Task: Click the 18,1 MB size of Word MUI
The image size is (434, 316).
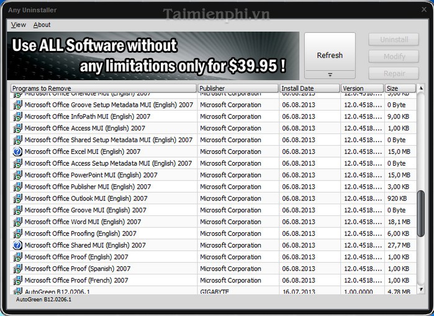Action: click(x=399, y=222)
